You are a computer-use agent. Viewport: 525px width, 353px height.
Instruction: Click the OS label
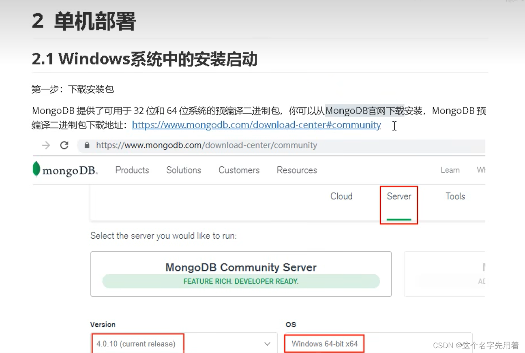point(291,324)
